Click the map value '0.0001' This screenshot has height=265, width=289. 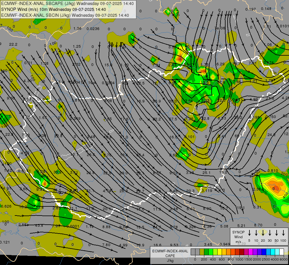click(x=73, y=226)
